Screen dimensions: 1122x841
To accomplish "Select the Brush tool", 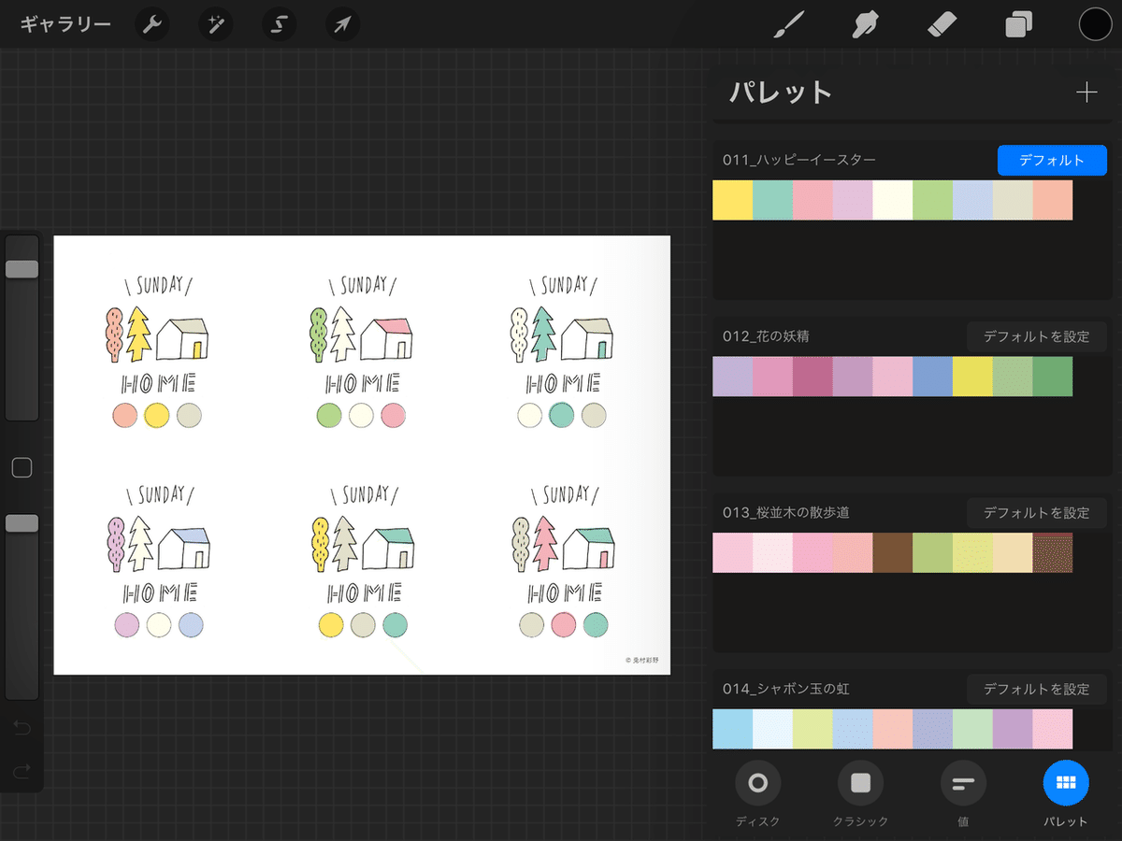I will click(791, 24).
